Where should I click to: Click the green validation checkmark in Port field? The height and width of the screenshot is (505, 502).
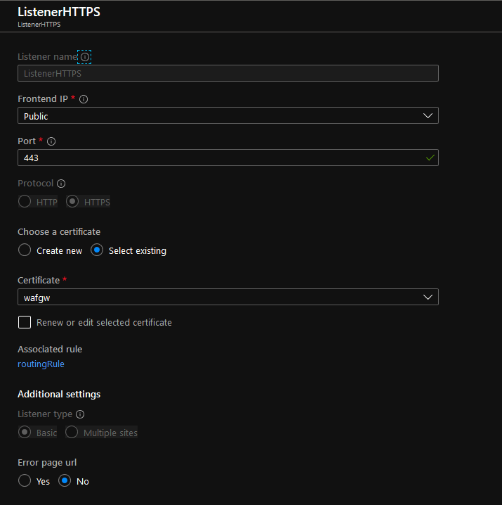pyautogui.click(x=430, y=158)
